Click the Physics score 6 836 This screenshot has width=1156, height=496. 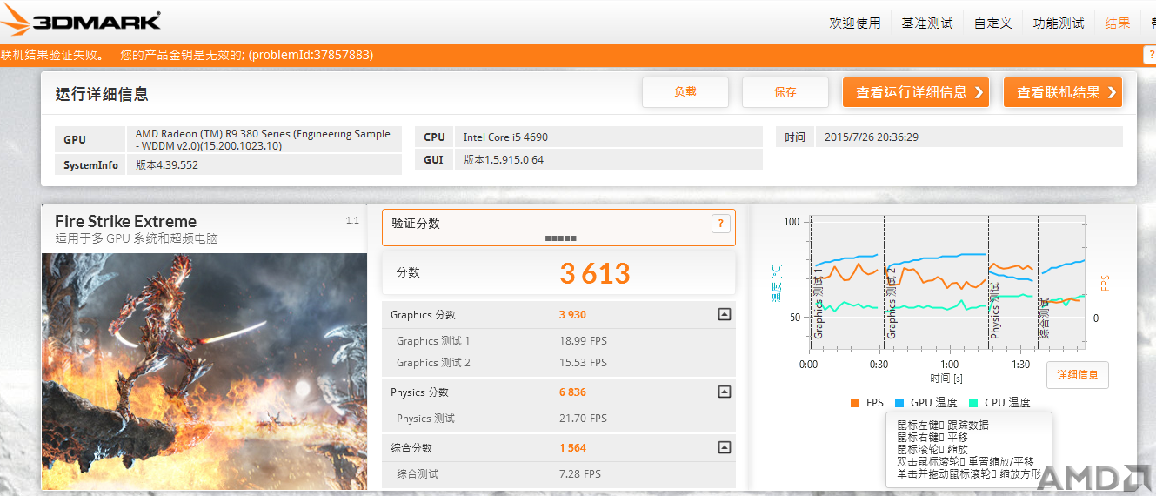[x=572, y=392]
